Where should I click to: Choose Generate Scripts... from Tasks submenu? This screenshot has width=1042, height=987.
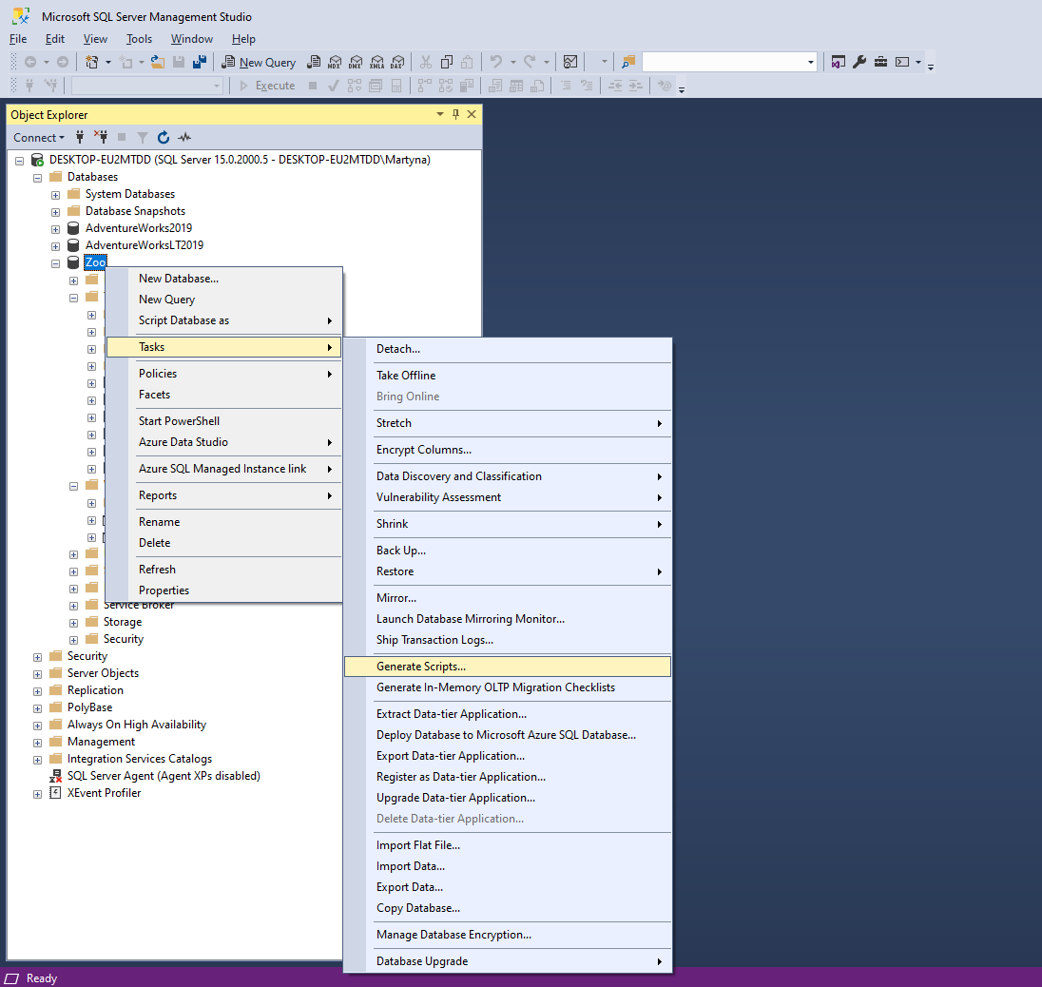pyautogui.click(x=508, y=666)
